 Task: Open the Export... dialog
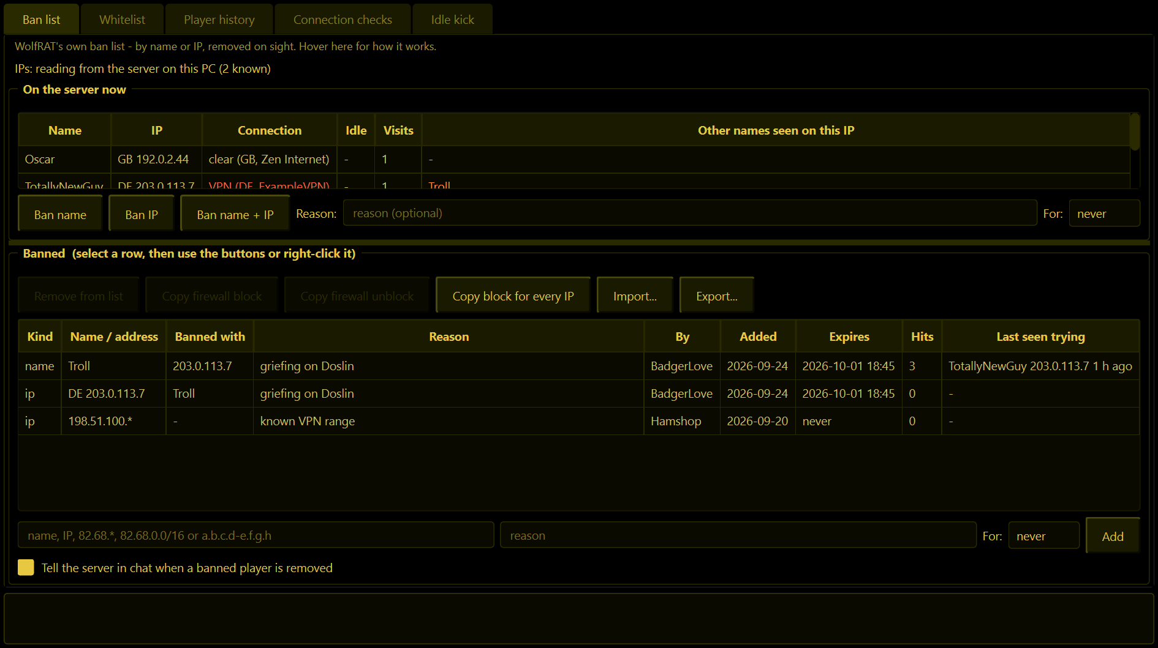[716, 296]
